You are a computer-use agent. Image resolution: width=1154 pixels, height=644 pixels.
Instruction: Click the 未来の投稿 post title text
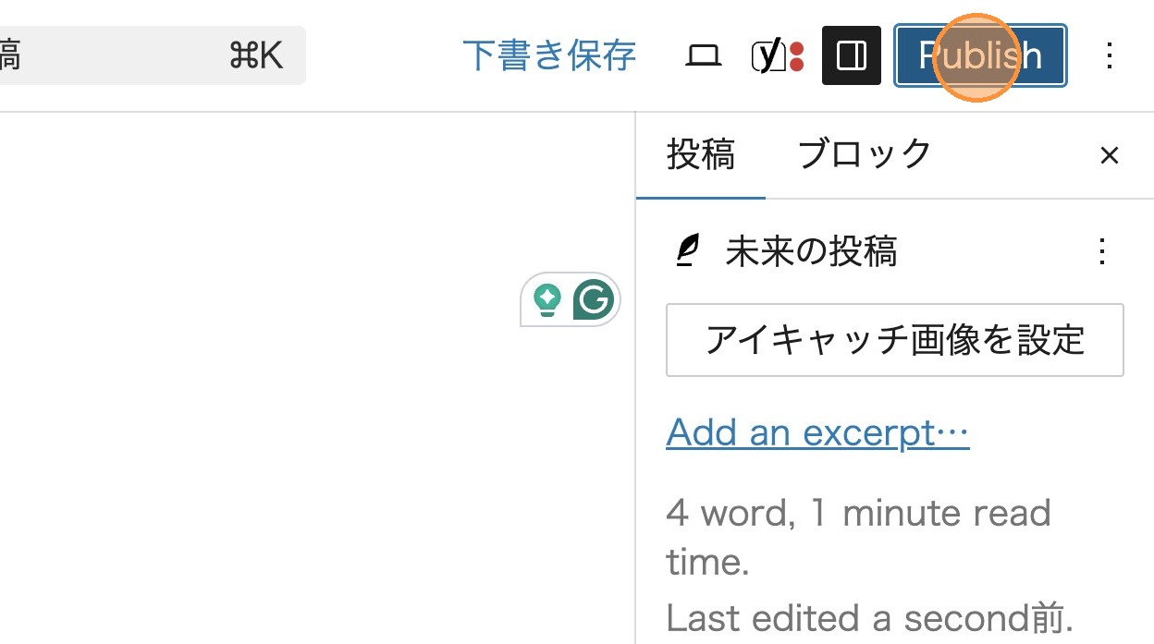tap(811, 250)
